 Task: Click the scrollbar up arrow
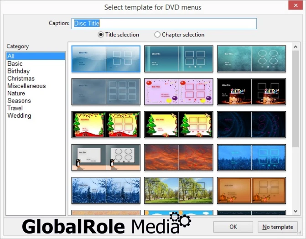point(296,47)
